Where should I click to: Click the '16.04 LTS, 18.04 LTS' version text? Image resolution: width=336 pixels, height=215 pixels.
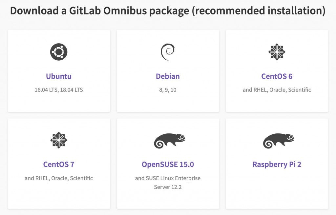tap(59, 90)
